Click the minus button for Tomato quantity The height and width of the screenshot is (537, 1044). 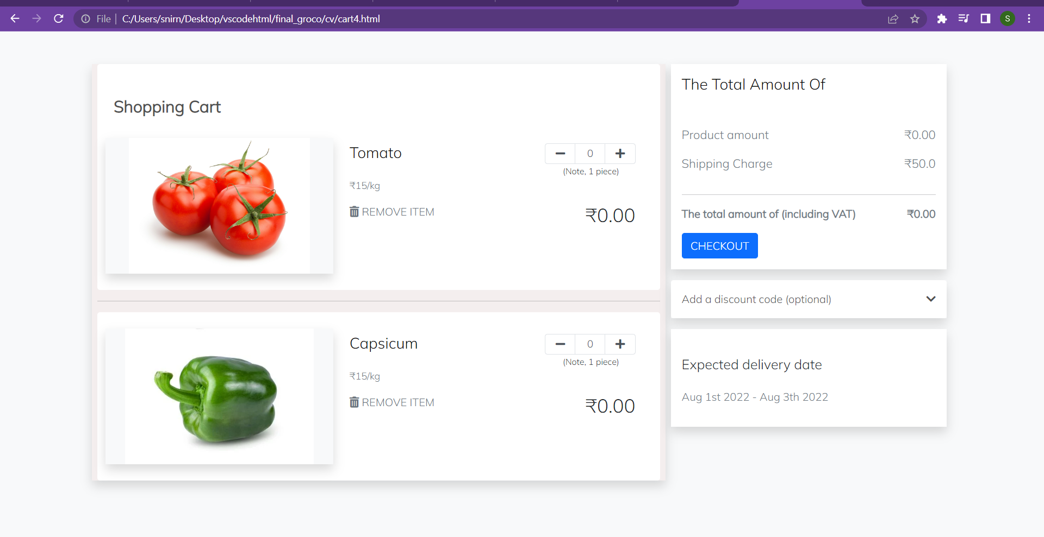click(560, 154)
